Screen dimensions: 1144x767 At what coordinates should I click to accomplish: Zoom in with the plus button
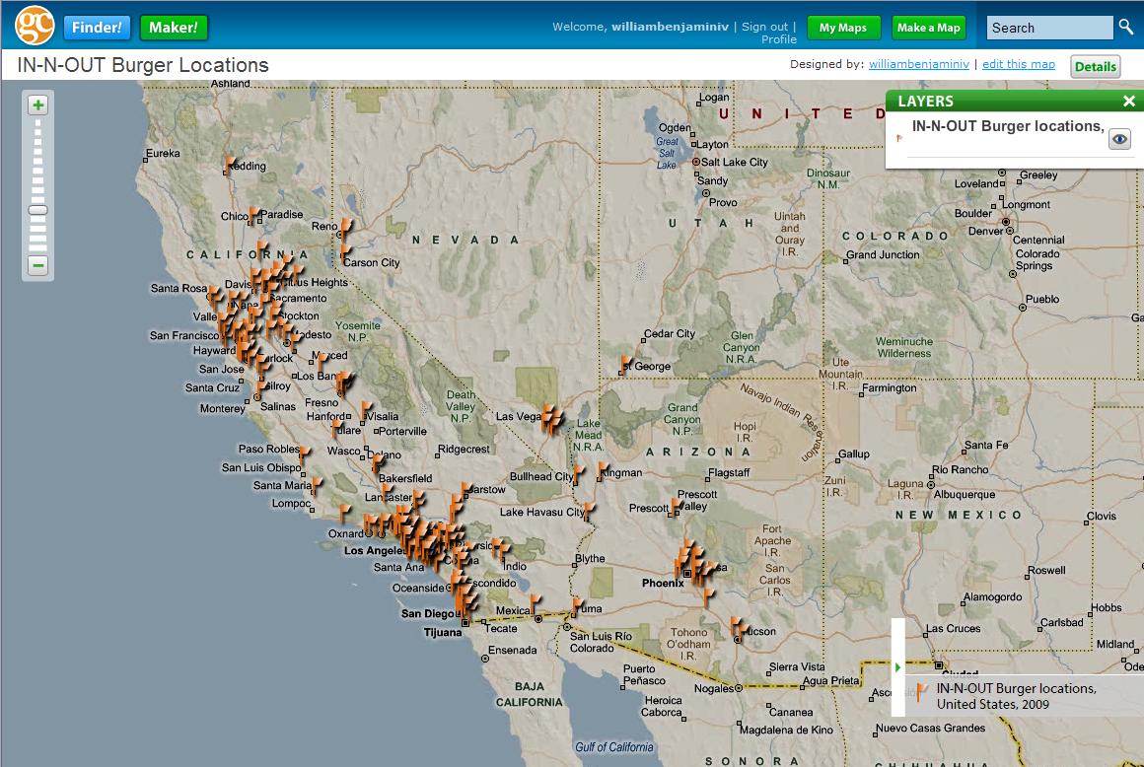[37, 105]
